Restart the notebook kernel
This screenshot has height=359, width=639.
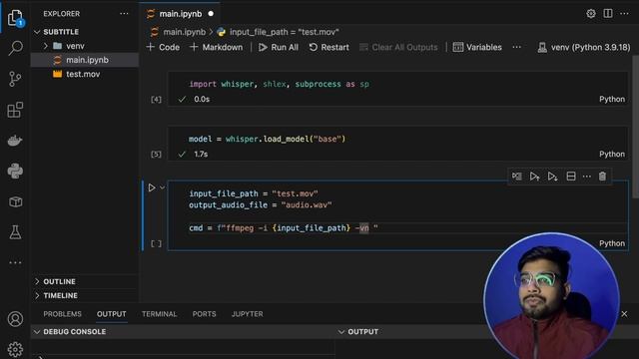point(328,47)
